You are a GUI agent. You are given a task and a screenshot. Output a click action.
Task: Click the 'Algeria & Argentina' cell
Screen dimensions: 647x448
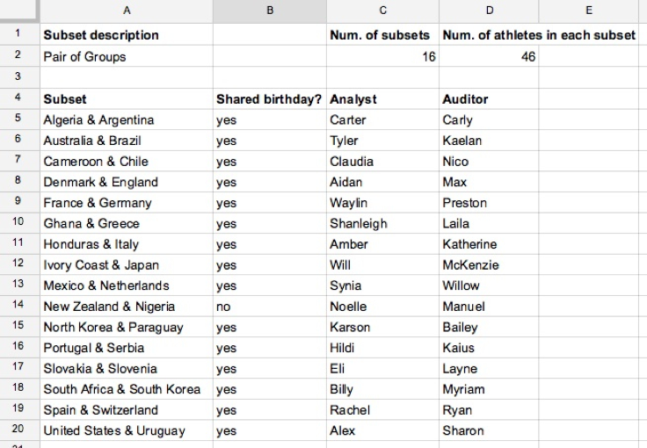pos(98,120)
